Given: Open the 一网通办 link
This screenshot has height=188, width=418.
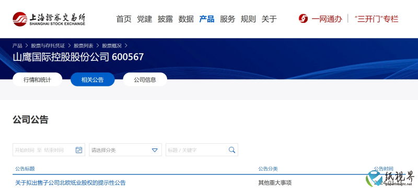Looking at the screenshot, I should pyautogui.click(x=327, y=19).
